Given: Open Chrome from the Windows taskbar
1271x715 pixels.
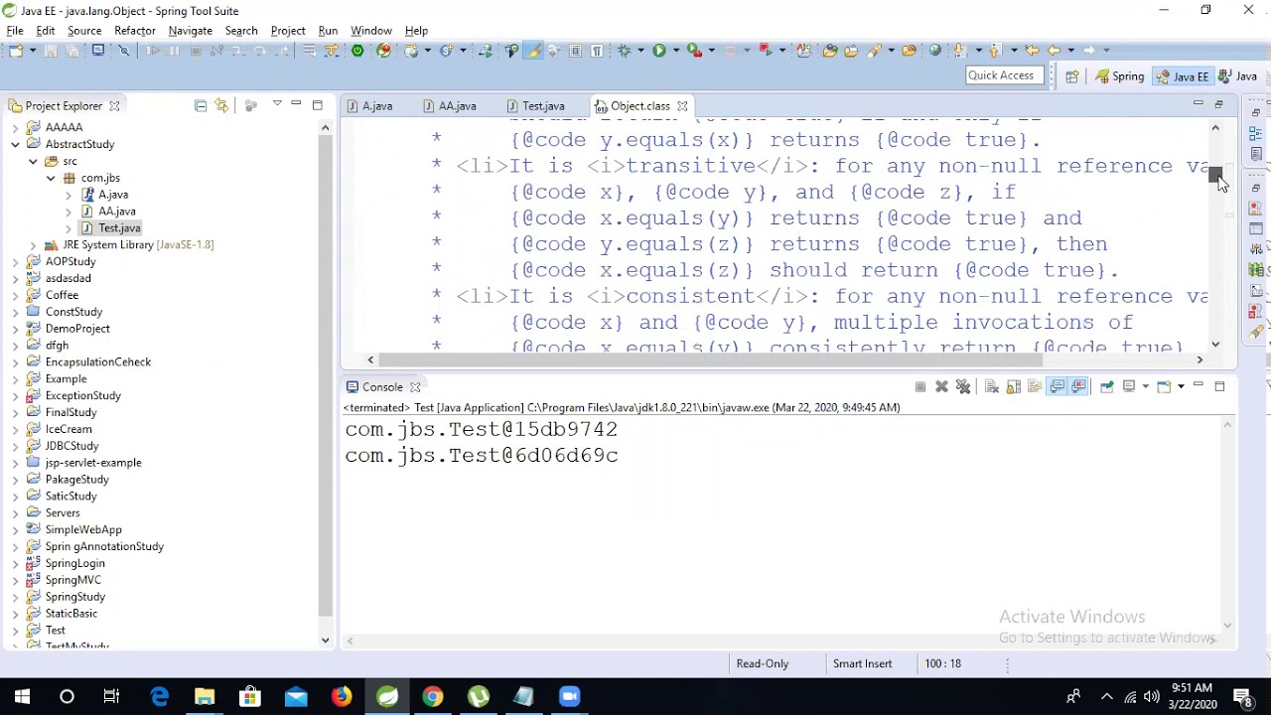Looking at the screenshot, I should [x=433, y=696].
